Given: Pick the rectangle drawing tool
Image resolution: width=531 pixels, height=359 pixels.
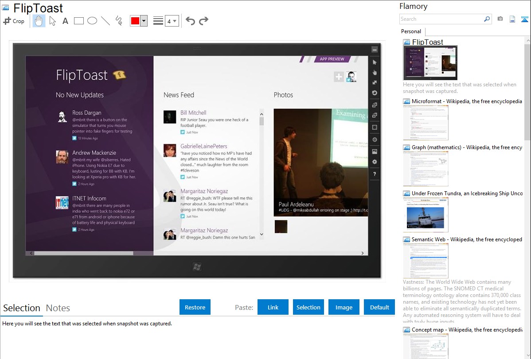Looking at the screenshot, I should [x=78, y=21].
